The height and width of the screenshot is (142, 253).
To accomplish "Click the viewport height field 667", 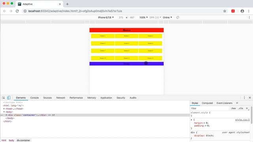I will pyautogui.click(x=132, y=17).
